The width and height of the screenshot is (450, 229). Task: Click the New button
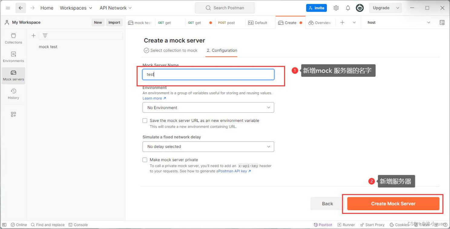click(98, 22)
